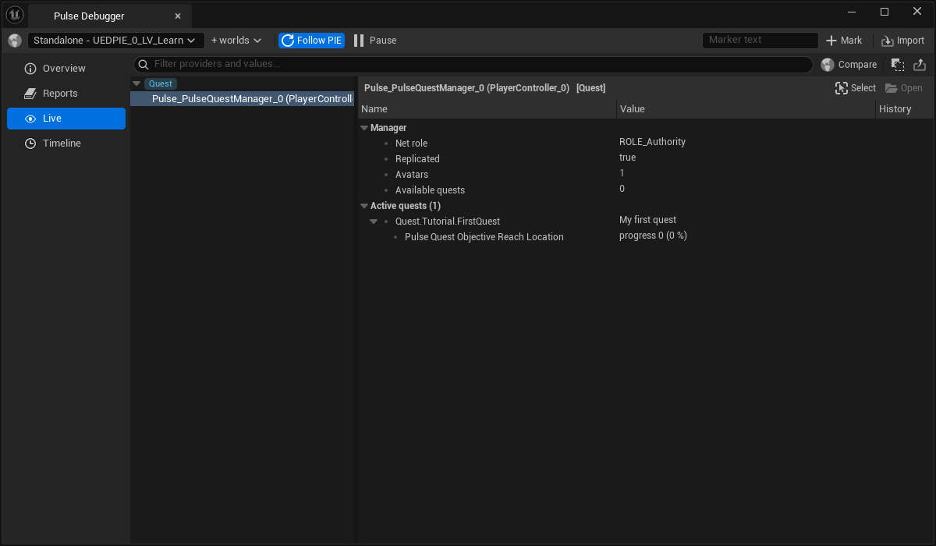Click the Quest category tag
The width and height of the screenshot is (936, 546).
(x=161, y=83)
